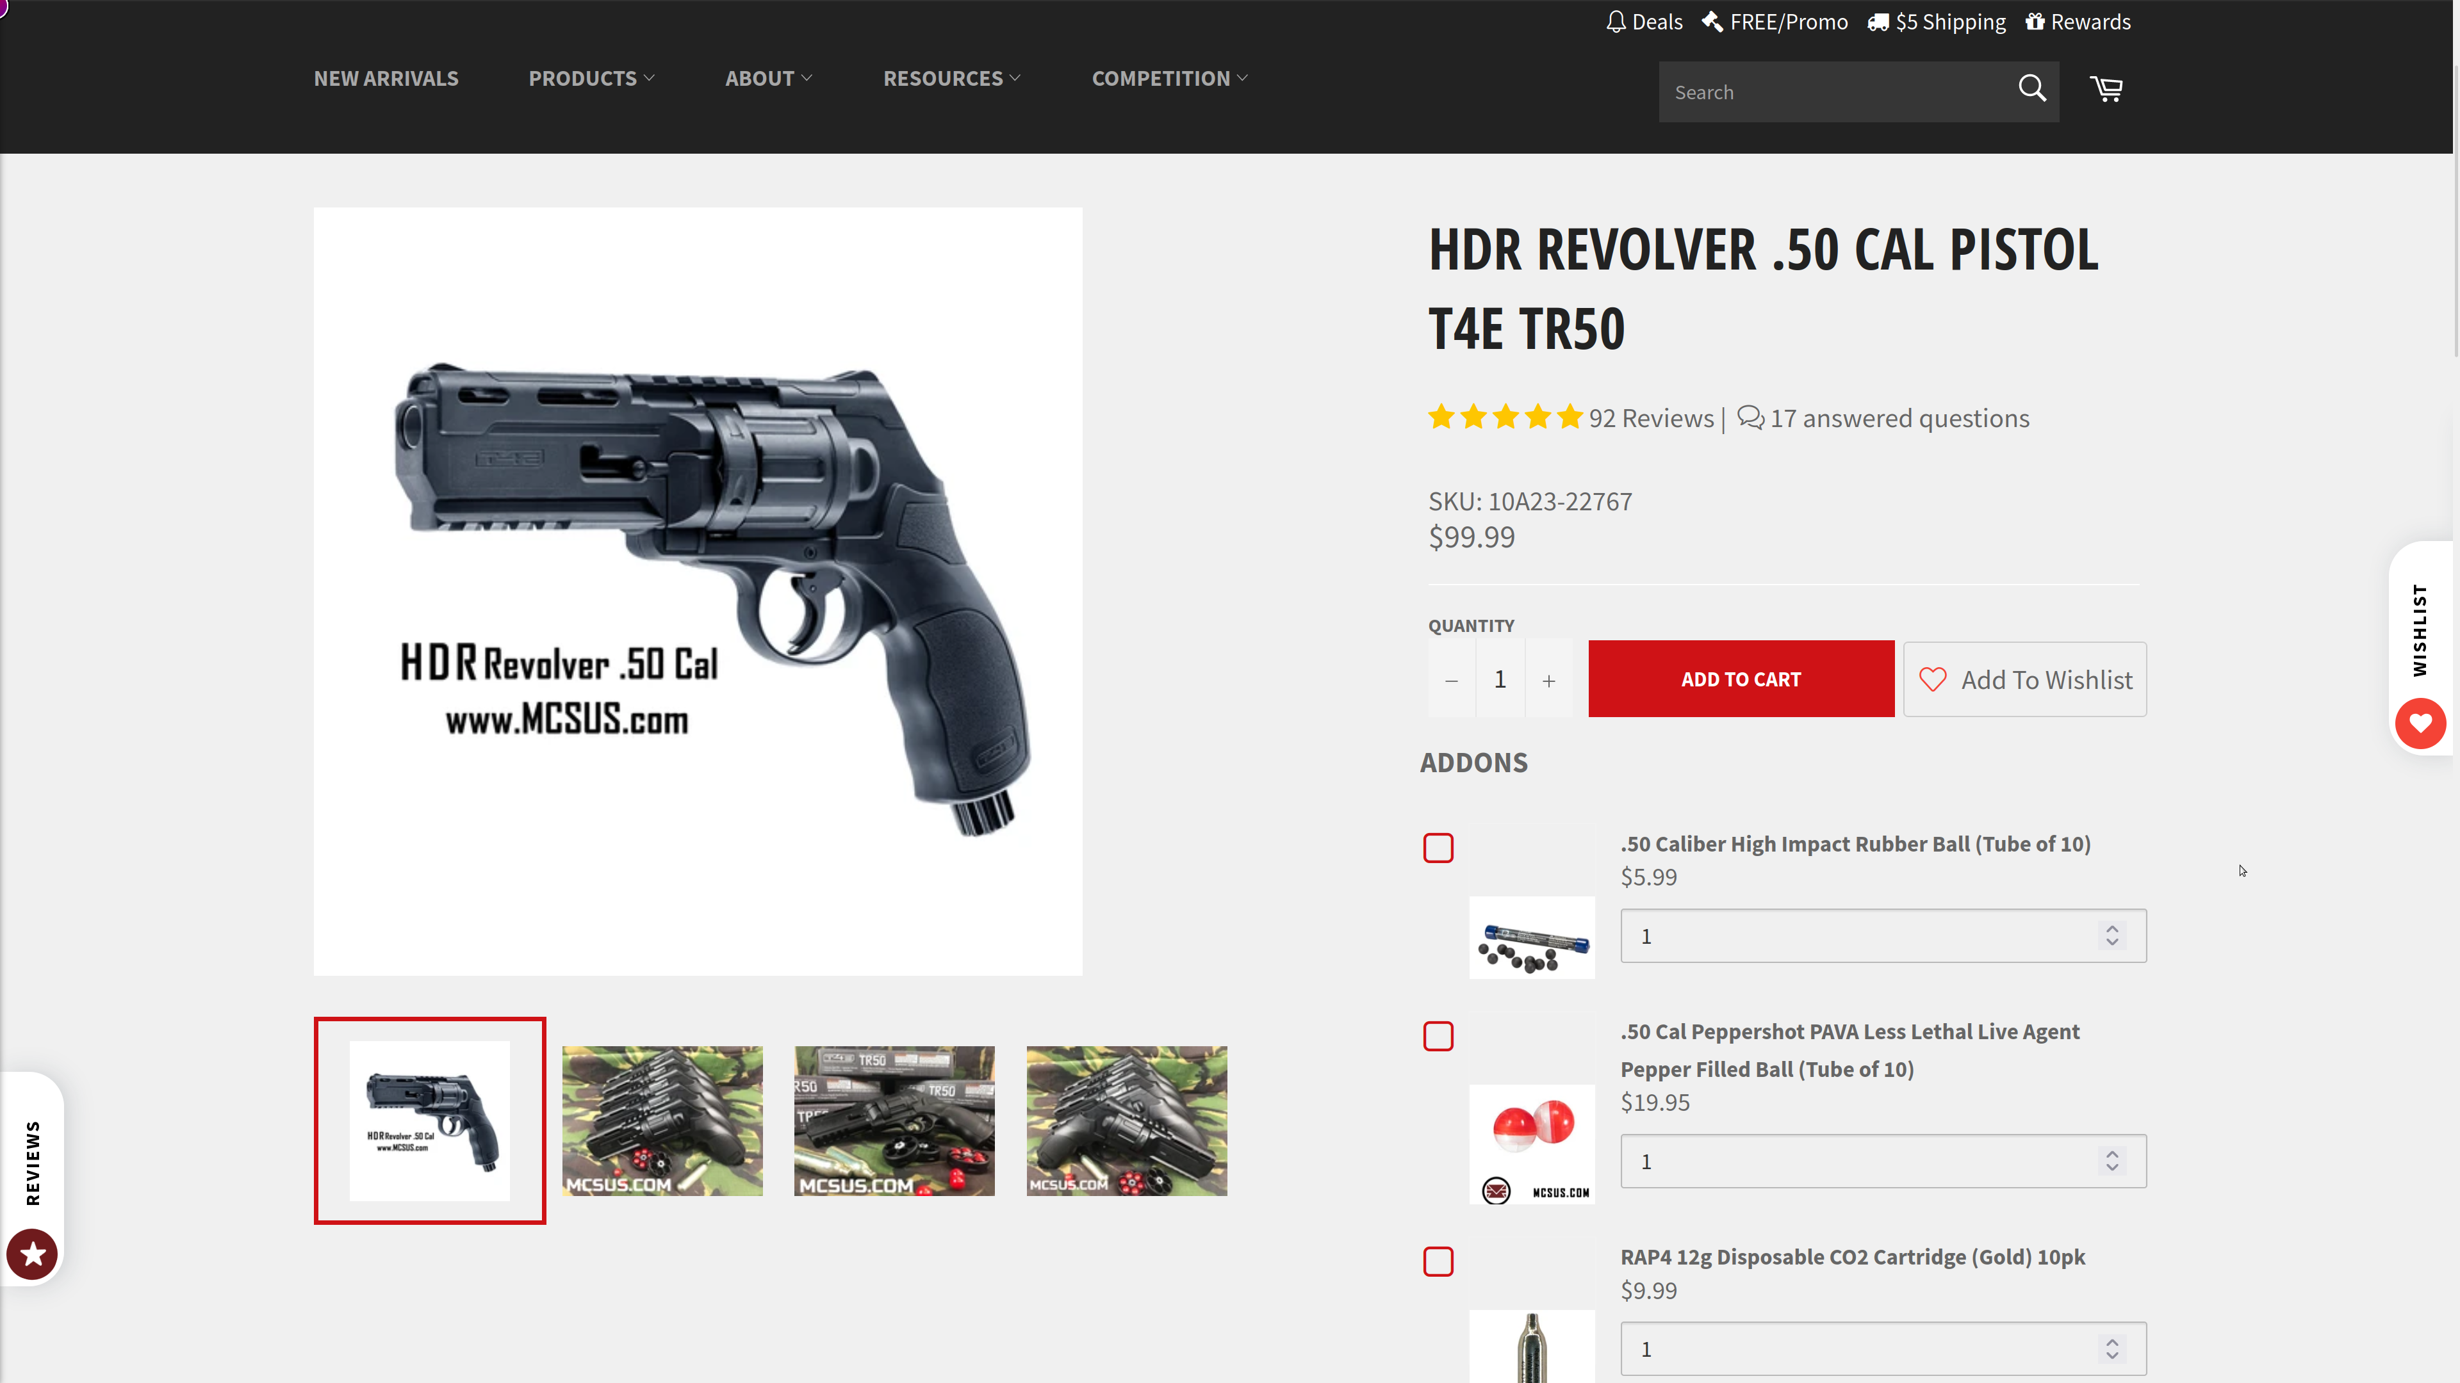This screenshot has height=1383, width=2460.
Task: Expand the PRODUCTS dropdown menu
Action: [x=591, y=78]
